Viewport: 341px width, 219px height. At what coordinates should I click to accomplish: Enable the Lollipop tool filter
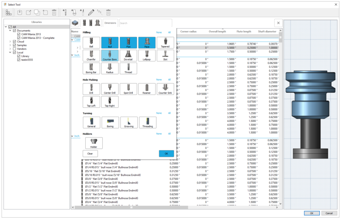(x=147, y=55)
